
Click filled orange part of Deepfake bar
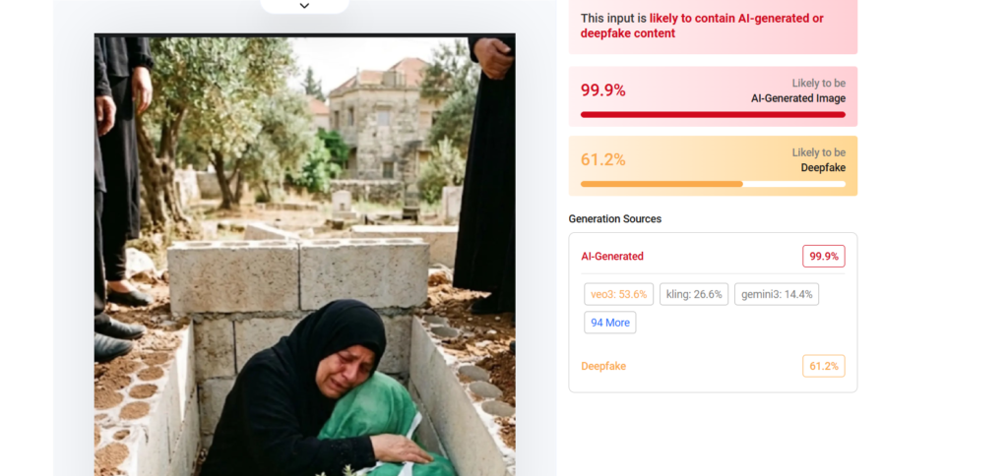(660, 184)
